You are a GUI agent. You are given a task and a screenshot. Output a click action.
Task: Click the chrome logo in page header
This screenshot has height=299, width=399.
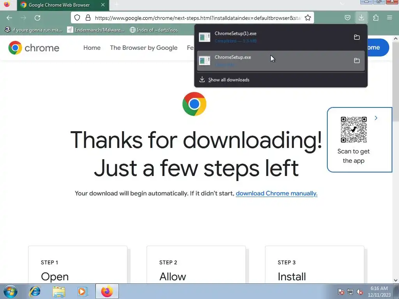point(34,48)
